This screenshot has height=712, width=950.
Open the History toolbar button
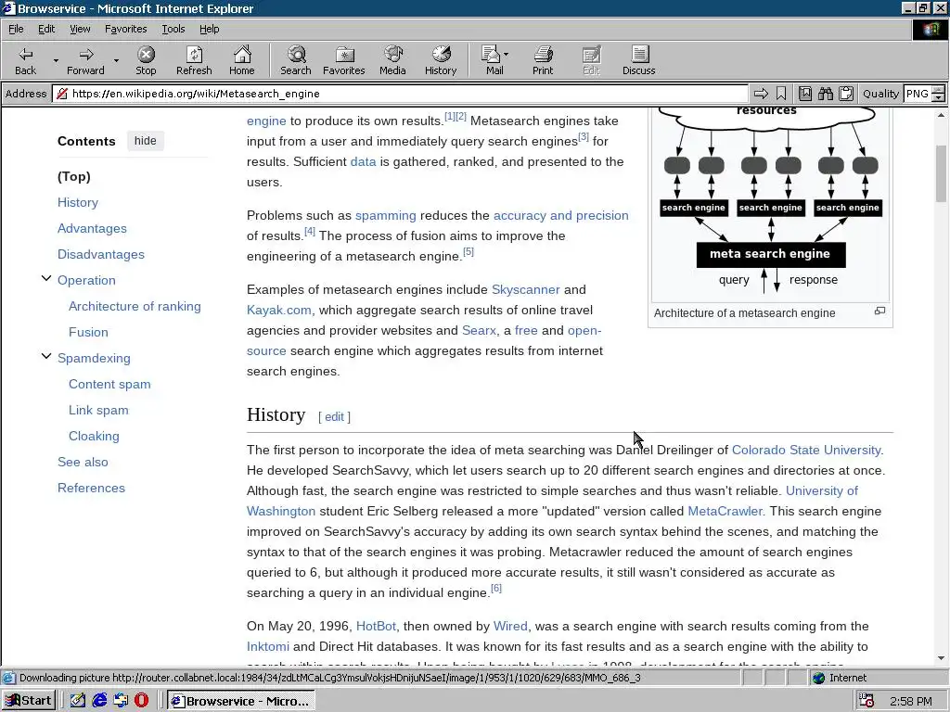[441, 60]
